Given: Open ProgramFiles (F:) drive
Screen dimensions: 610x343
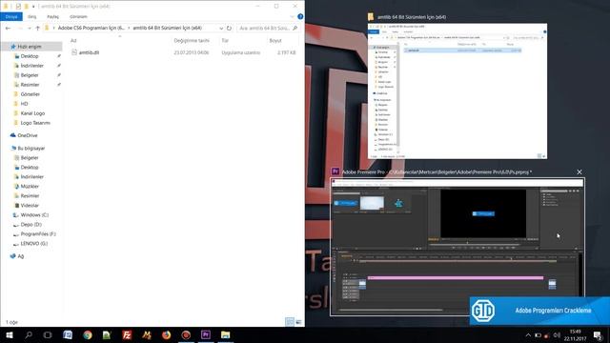Looking at the screenshot, I should pyautogui.click(x=38, y=233).
